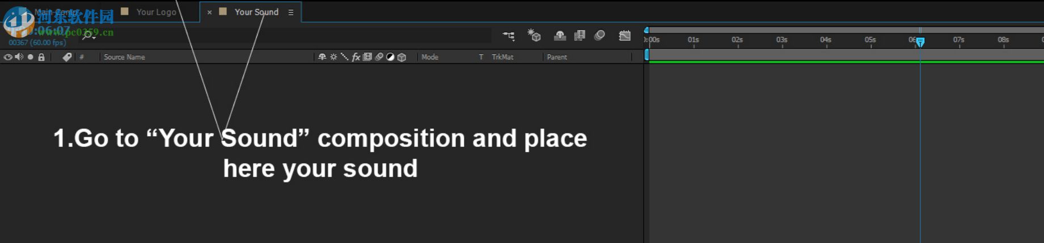Click the current time indicator playhead
The height and width of the screenshot is (243, 1044).
[920, 42]
